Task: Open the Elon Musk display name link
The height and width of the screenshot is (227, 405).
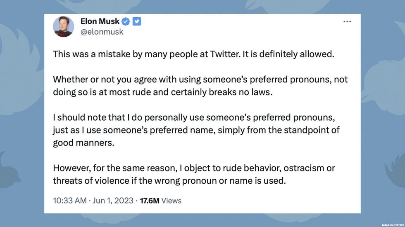Action: pyautogui.click(x=100, y=21)
